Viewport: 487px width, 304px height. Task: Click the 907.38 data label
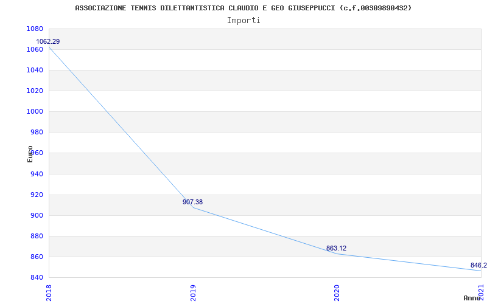click(192, 202)
